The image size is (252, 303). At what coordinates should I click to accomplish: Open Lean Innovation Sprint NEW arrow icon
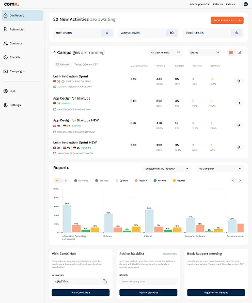point(239,147)
